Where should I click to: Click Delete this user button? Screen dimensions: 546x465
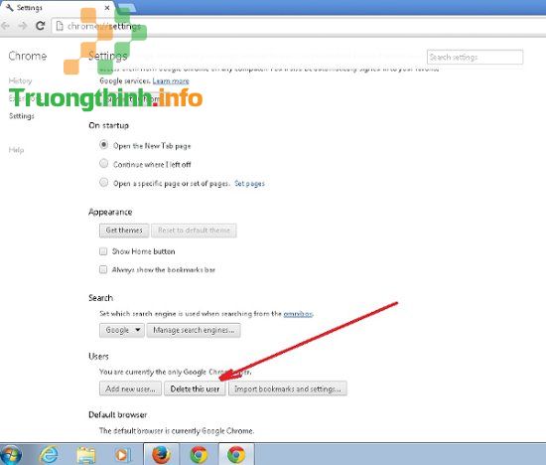coord(195,388)
